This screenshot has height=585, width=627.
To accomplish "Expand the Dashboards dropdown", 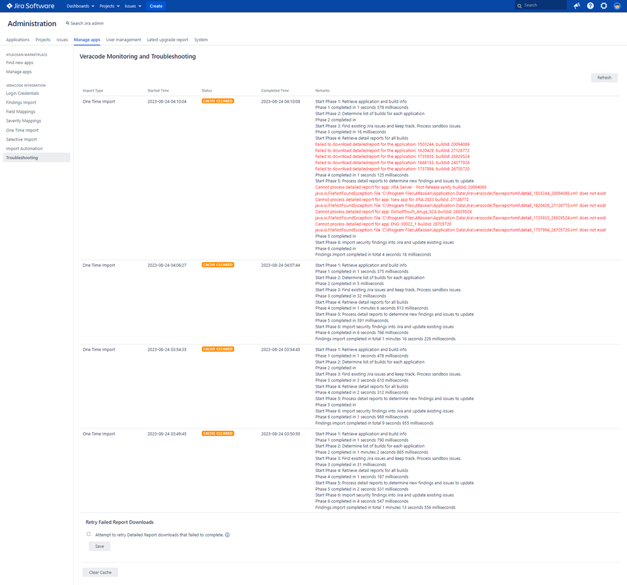I will (80, 6).
